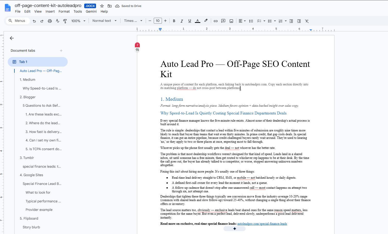The height and width of the screenshot is (234, 388).
Task: Open the Edit menu
Action: (27, 11)
